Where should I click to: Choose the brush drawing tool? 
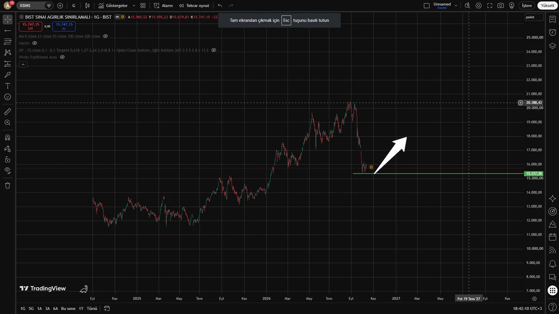[x=7, y=74]
